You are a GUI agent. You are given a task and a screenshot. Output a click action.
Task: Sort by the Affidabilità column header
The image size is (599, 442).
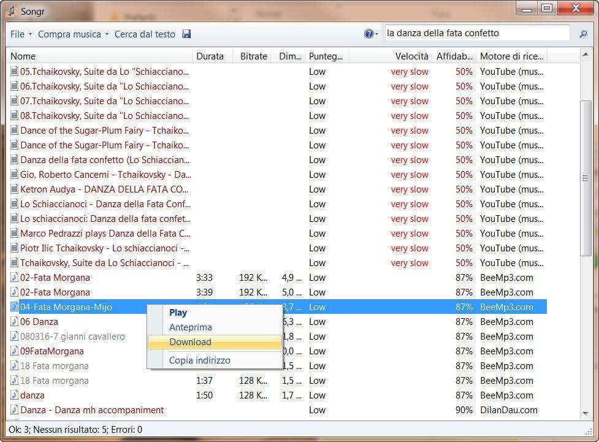(x=454, y=56)
